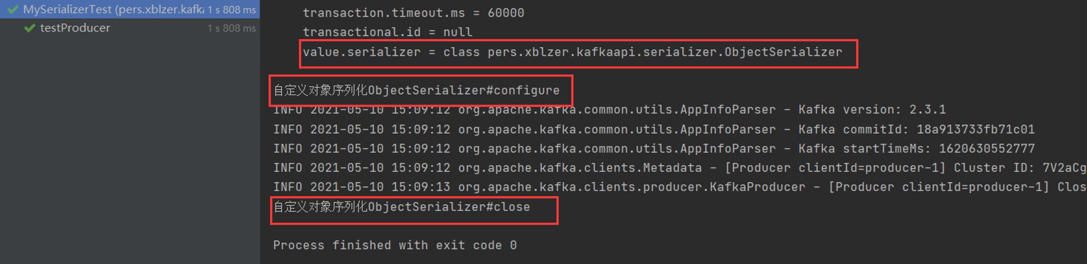Screen dimensions: 1087x264
Task: Click the Kafka commitId log line
Action: coord(654,130)
